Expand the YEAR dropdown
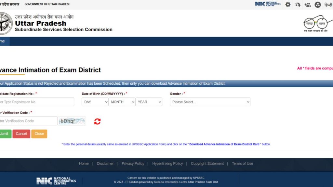333x187 pixels. click(149, 102)
